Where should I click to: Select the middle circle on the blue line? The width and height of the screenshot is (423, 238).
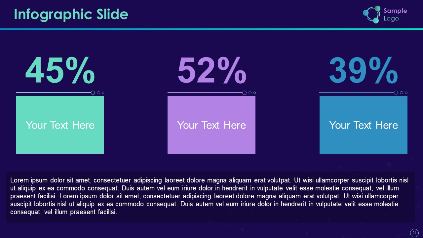[402, 93]
